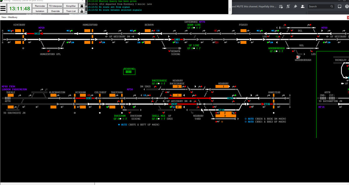Show Discord pinned messages
Image resolution: width=349 pixels, height=185 pixels.
coord(295,6)
